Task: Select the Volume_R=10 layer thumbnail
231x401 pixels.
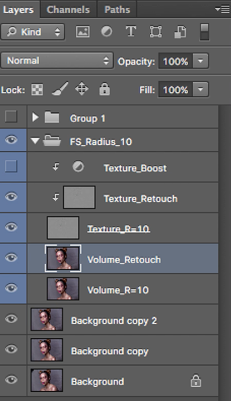Action: (63, 289)
